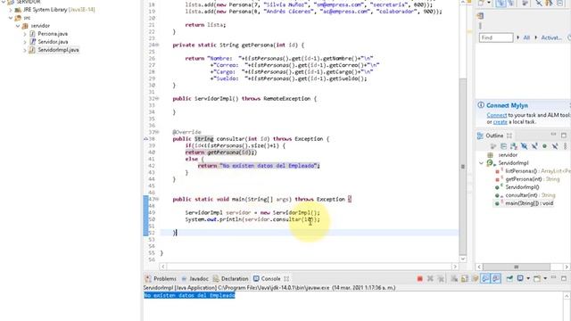571x321 pixels.
Task: Click editor horizontal scroll right arrow
Action: (x=454, y=267)
